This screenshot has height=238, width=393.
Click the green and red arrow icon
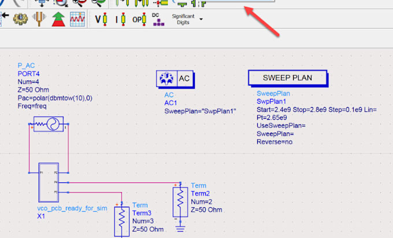58,19
